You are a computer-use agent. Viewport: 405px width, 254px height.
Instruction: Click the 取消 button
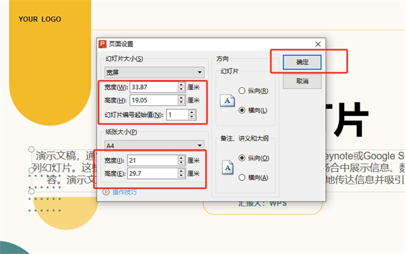[x=302, y=81]
